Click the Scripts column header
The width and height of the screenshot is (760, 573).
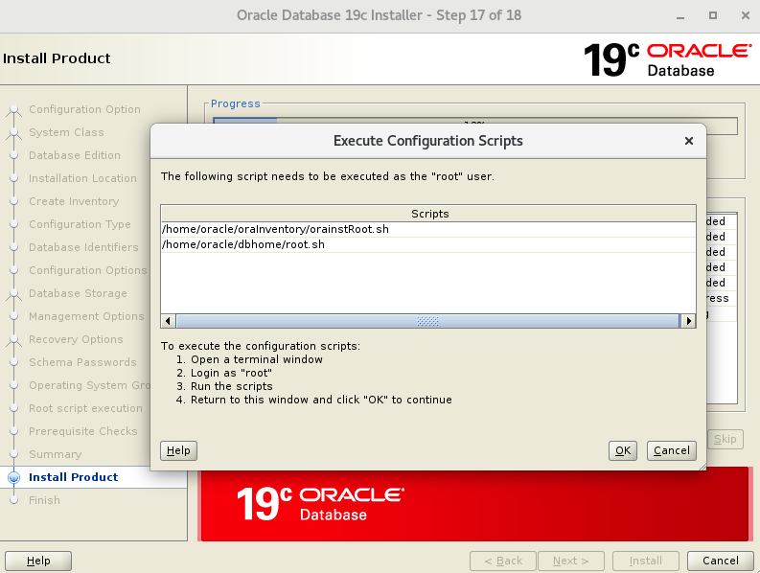(x=428, y=214)
